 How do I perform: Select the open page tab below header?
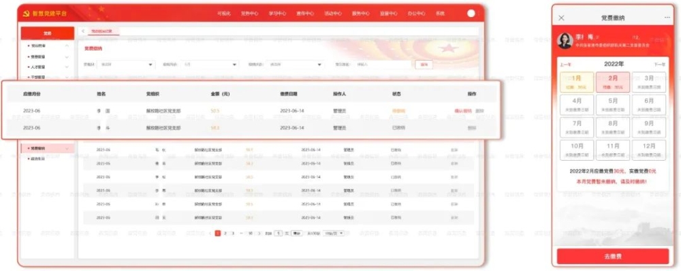(103, 31)
